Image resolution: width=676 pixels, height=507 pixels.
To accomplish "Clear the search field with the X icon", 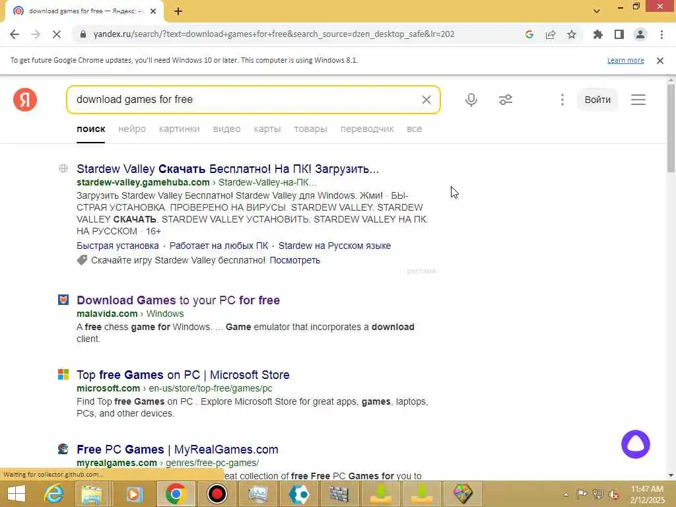I will coord(426,100).
